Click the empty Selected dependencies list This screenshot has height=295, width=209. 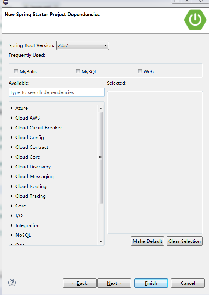pos(155,162)
